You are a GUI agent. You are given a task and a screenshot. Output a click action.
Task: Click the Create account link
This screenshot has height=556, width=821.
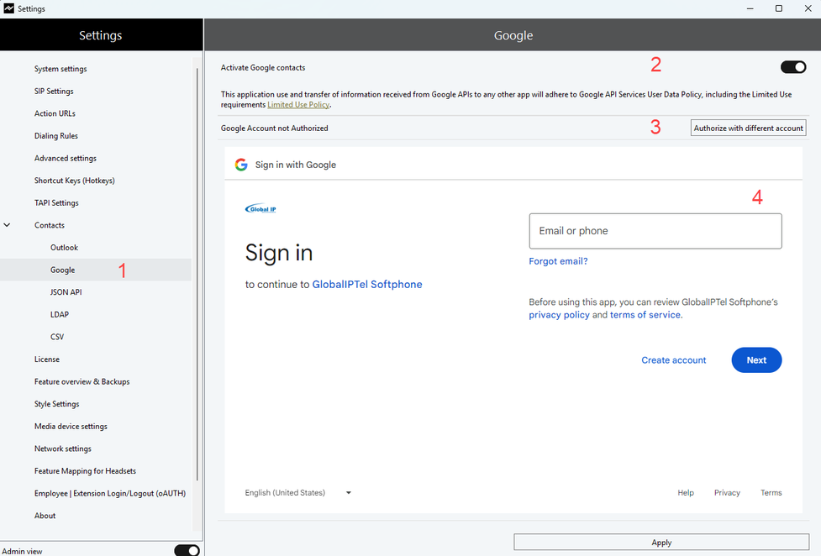[x=674, y=360]
